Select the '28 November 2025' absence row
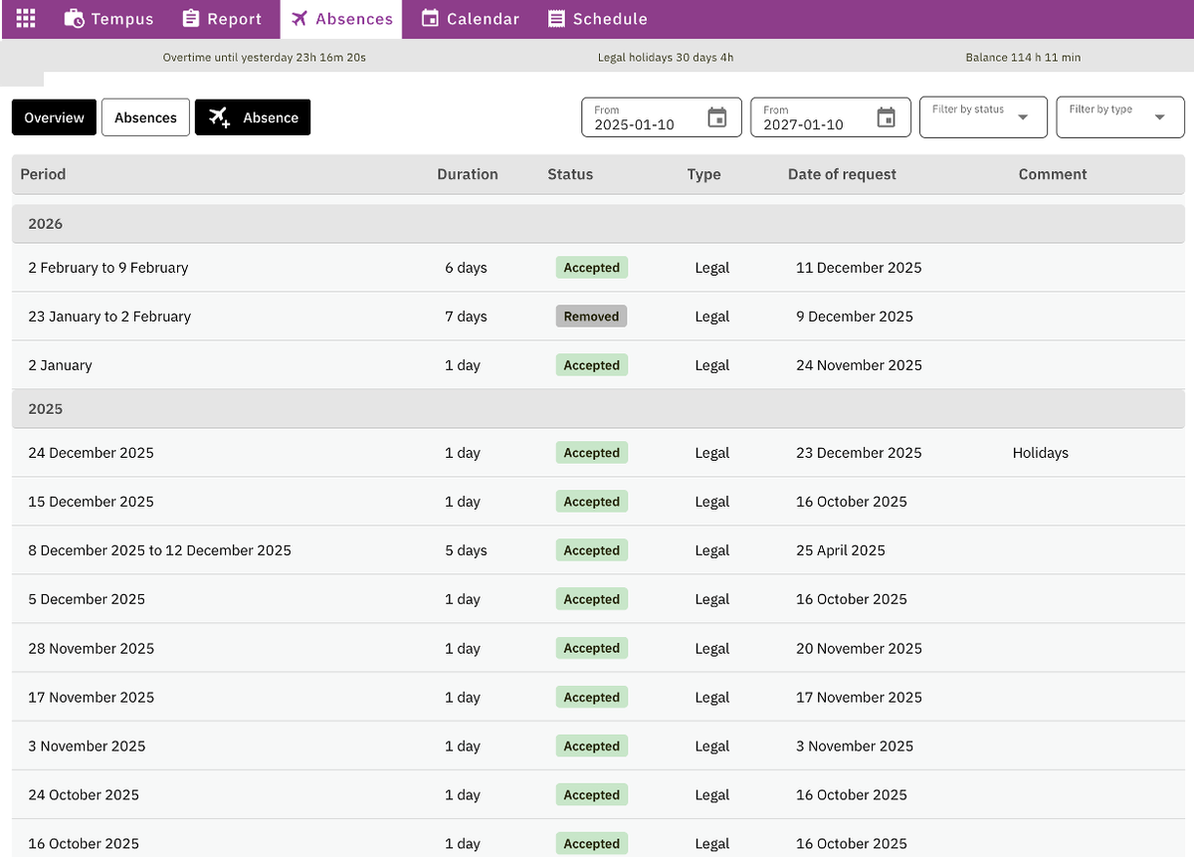 tap(598, 648)
